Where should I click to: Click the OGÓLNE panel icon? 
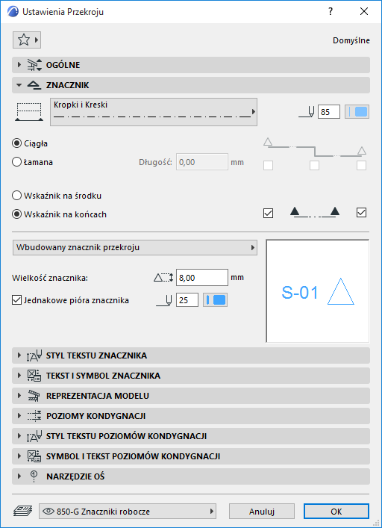tap(34, 65)
